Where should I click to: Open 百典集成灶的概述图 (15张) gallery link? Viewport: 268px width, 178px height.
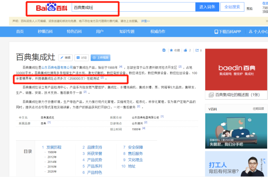[237, 95]
